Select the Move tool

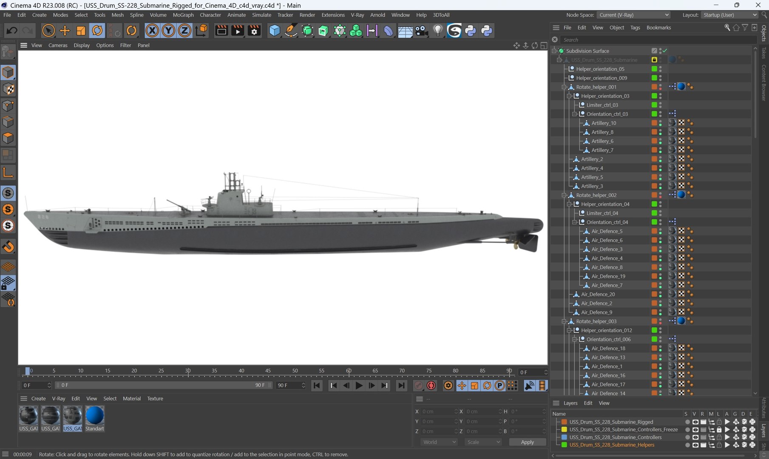coord(65,31)
